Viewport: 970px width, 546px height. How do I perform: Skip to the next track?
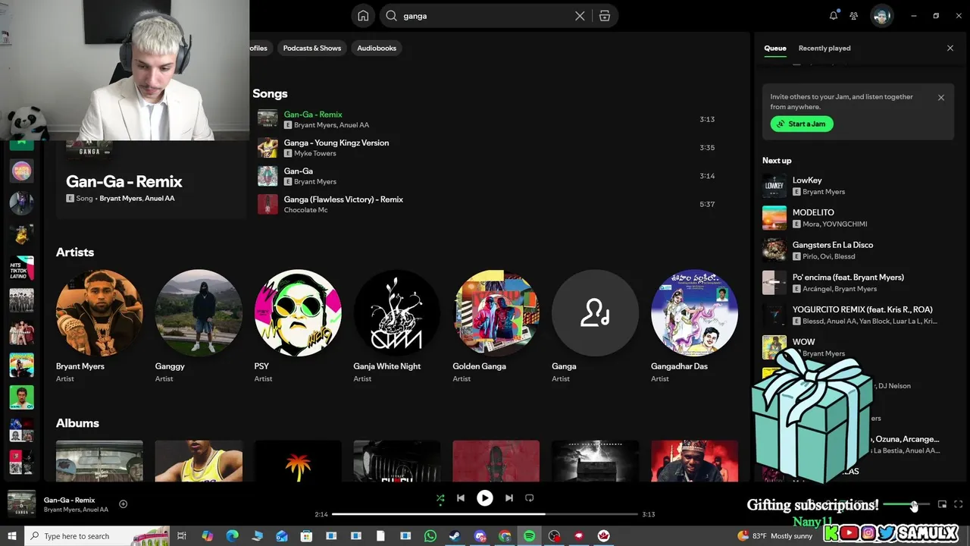coord(509,498)
